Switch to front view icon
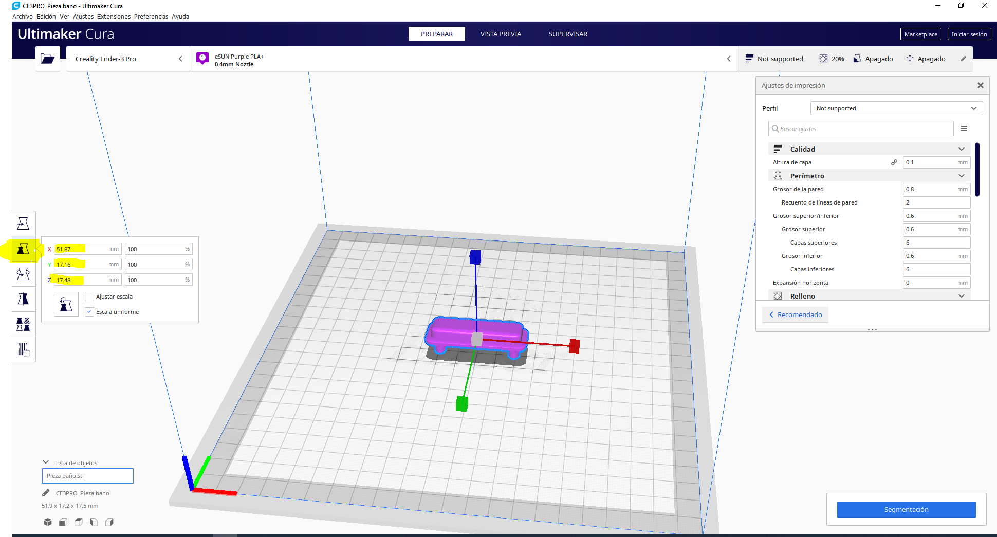 click(x=63, y=522)
